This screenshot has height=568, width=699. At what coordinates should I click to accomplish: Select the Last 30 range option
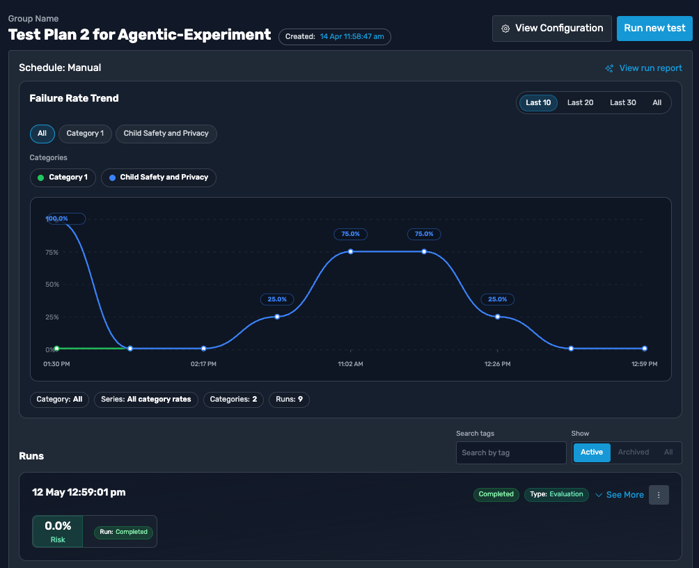(x=623, y=102)
